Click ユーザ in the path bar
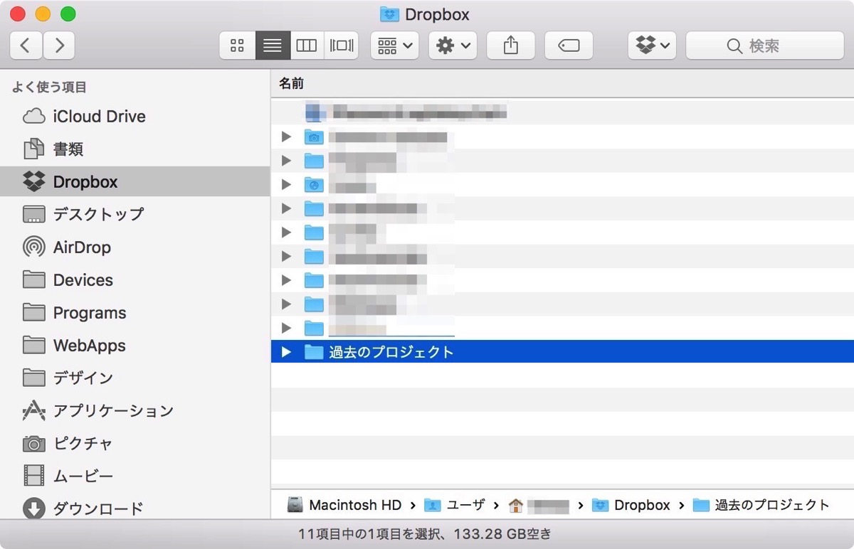The width and height of the screenshot is (854, 549). click(x=454, y=505)
